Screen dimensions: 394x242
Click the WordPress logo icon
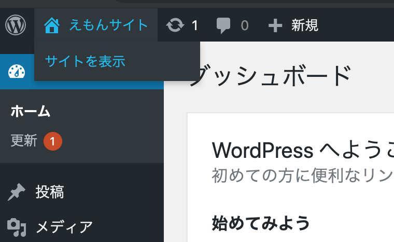coord(16,25)
